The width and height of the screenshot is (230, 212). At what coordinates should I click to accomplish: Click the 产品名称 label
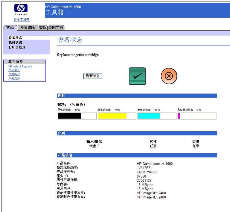point(64,163)
